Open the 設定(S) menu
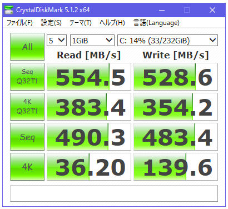228x209 pixels. pyautogui.click(x=51, y=23)
